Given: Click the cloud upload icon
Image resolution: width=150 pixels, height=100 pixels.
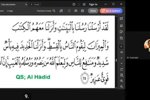Looking at the screenshot, I should [76, 11].
